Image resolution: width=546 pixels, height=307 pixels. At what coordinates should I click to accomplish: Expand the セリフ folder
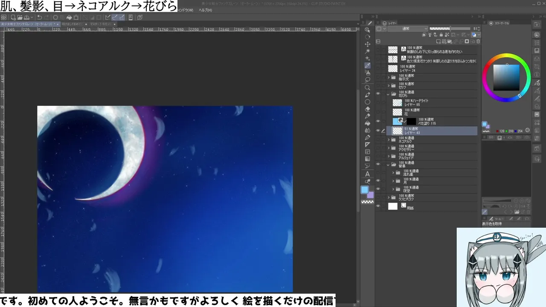[x=388, y=86]
